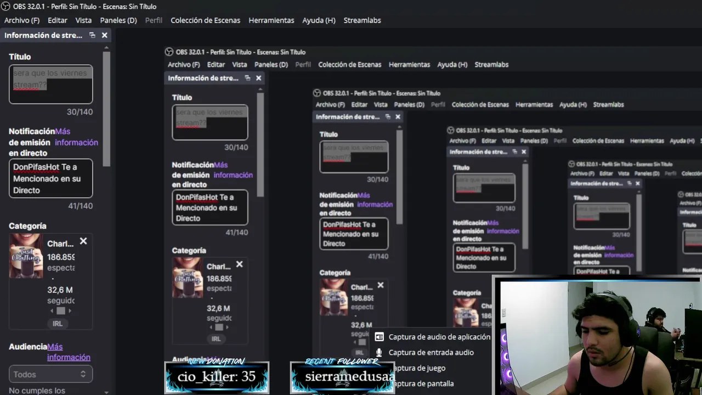Viewport: 702px width, 395px height.
Task: Focus the main DonPifasHot notification text field
Action: pos(50,178)
